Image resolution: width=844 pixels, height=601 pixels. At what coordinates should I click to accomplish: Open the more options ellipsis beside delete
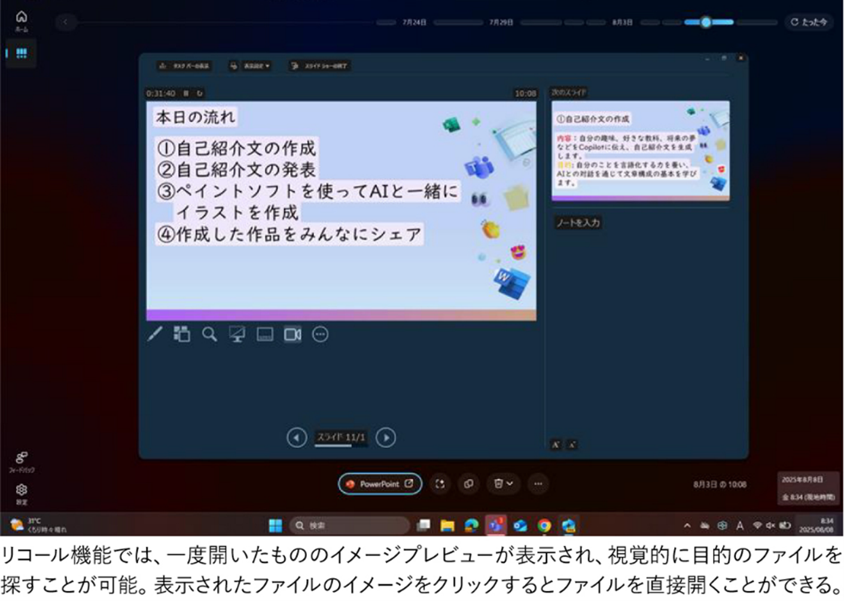(x=538, y=484)
